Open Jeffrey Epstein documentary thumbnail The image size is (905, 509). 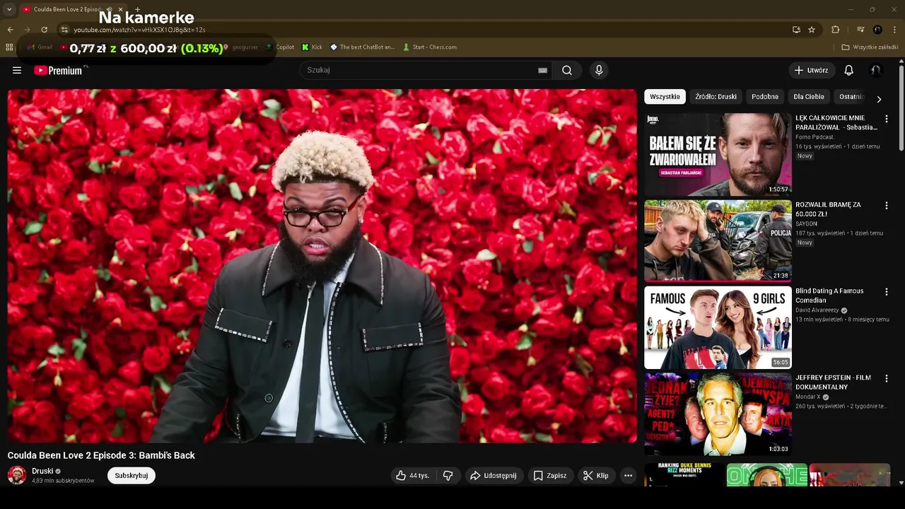718,414
